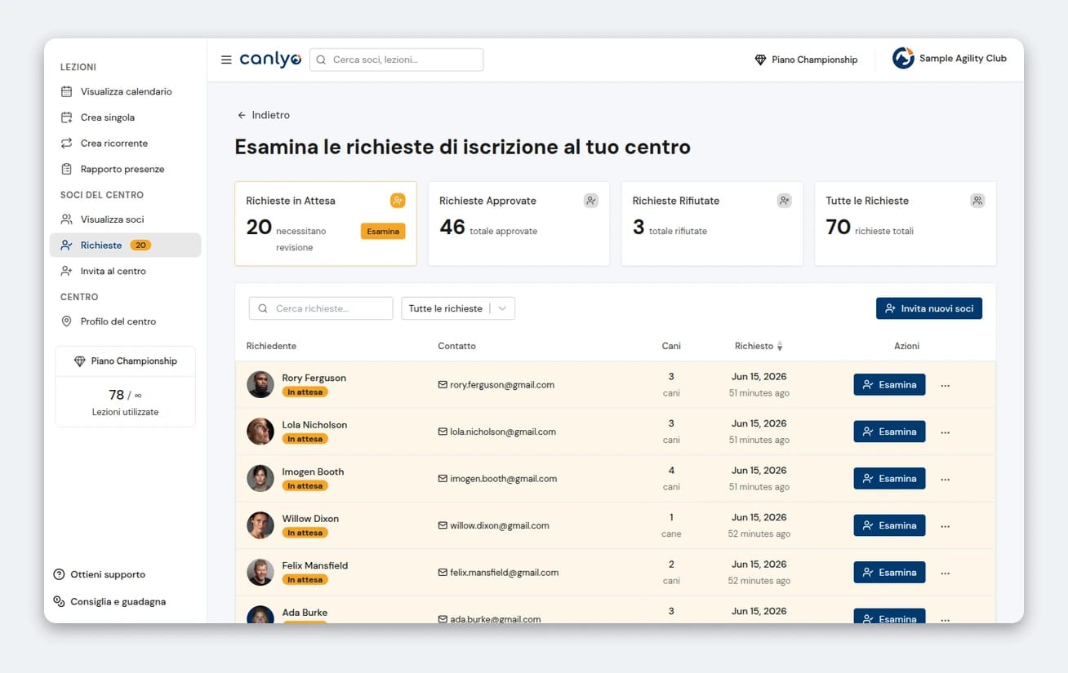This screenshot has width=1068, height=673.
Task: Open more options for Felix Mansfield
Action: (x=946, y=573)
